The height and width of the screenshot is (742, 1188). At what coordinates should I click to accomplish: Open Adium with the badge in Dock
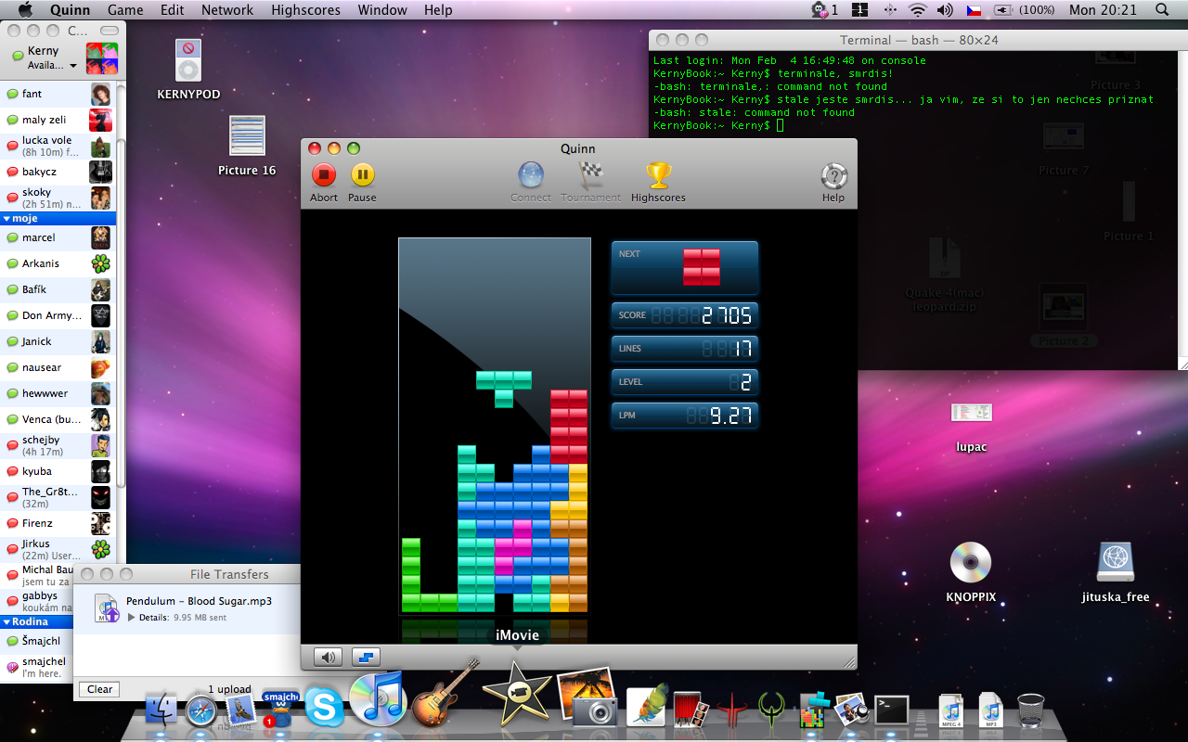coord(279,708)
